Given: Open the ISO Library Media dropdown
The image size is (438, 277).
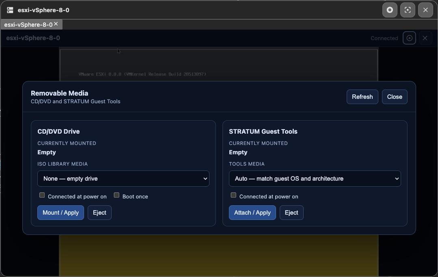Looking at the screenshot, I should [x=123, y=179].
